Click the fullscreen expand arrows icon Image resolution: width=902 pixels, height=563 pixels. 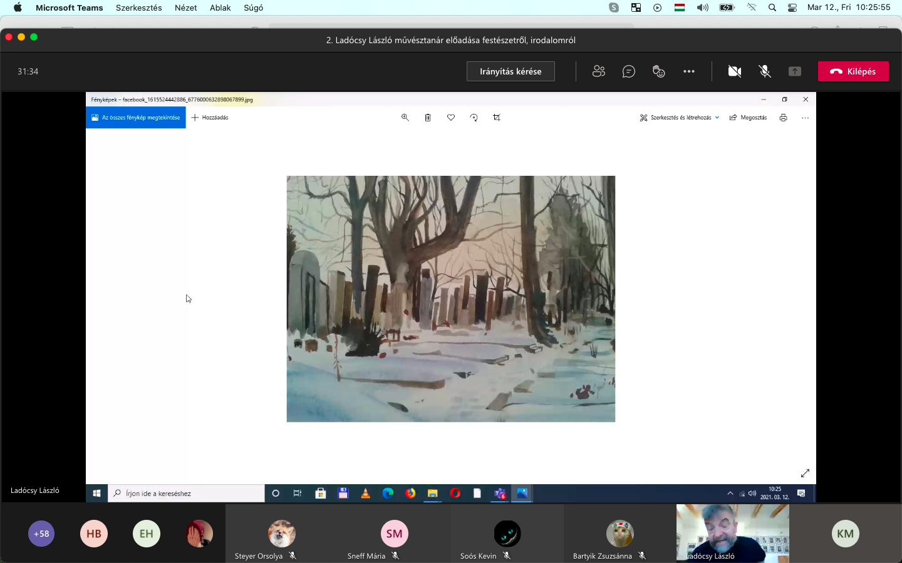(x=806, y=473)
